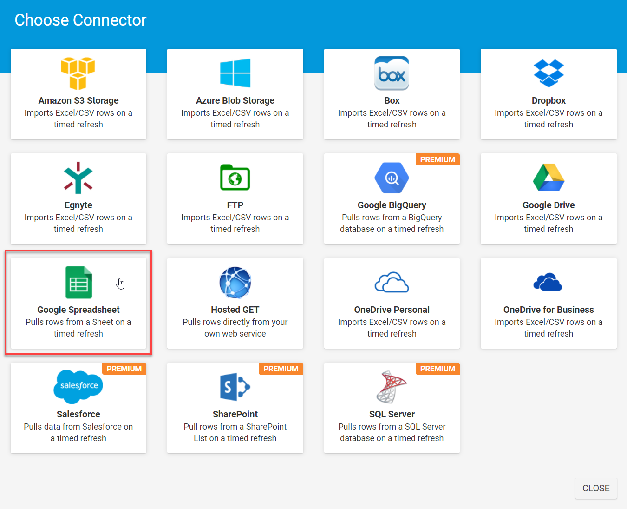Click "Pulls rows directly from your own web service"

coord(235,328)
